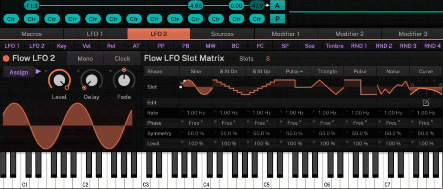Open the Pulse + shape dropdown

(x=295, y=71)
